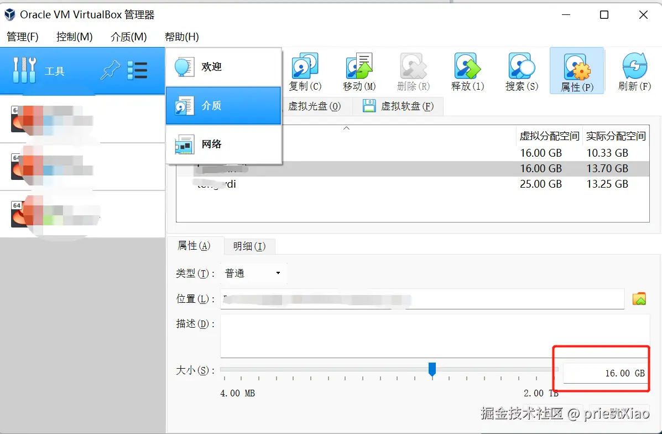Click the pin icon in Tools header

110,70
